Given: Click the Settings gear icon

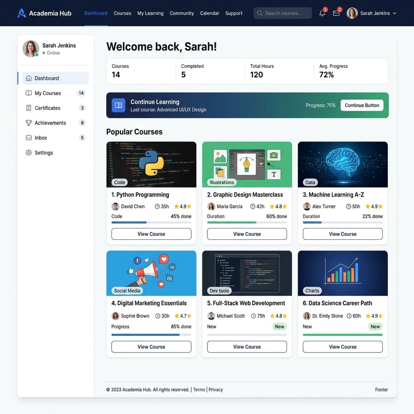Looking at the screenshot, I should coord(29,152).
